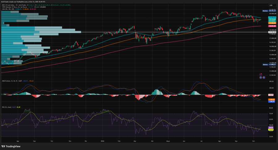Click the 400,00 level on MACD scale

tap(271, 81)
